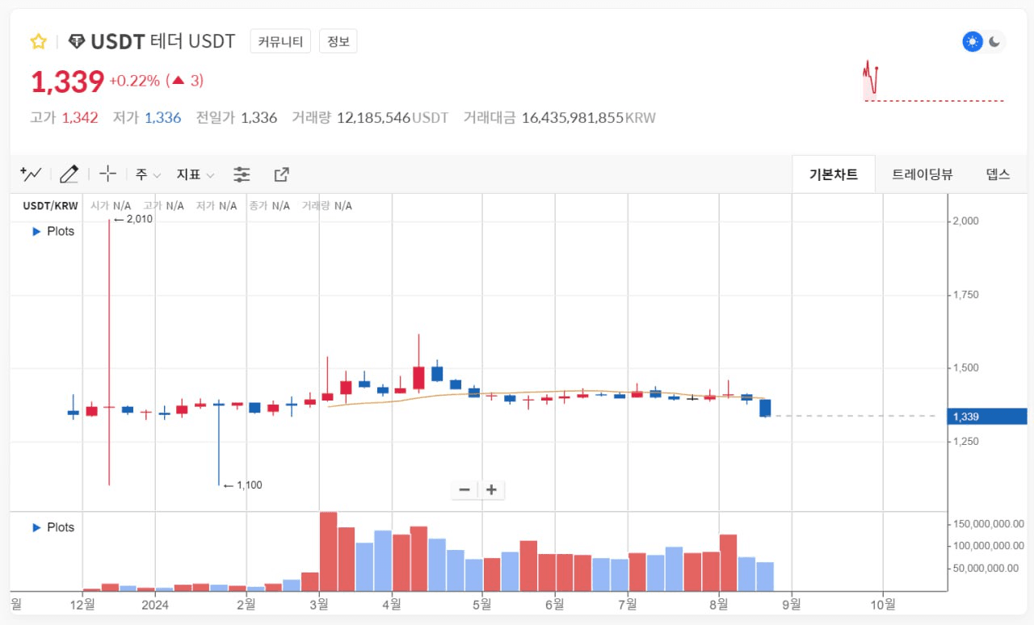Click the tallest March volume bar

(x=328, y=552)
